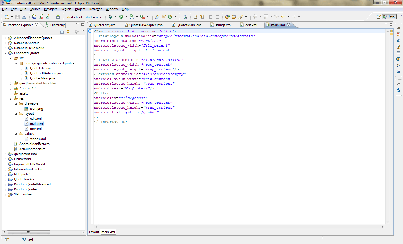Save the file using the disk icon

coord(17,16)
